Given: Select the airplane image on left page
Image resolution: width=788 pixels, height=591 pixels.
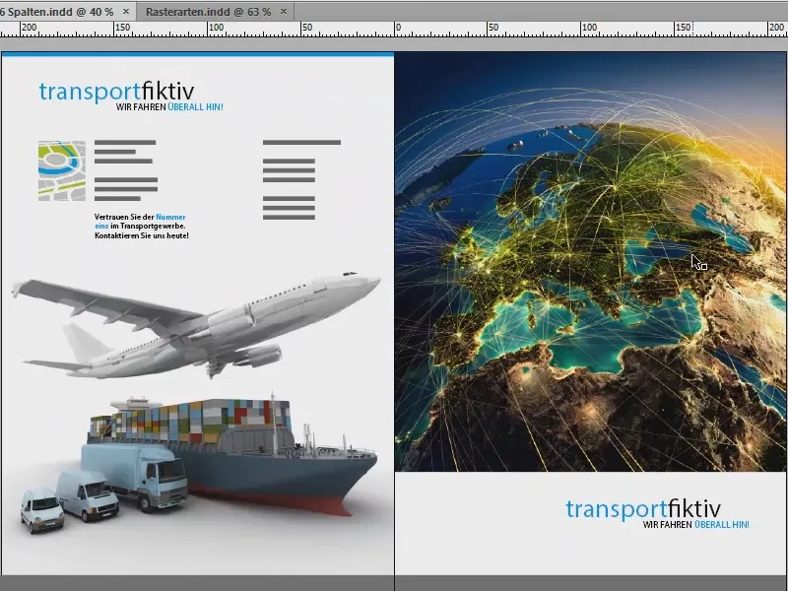Looking at the screenshot, I should tap(196, 327).
